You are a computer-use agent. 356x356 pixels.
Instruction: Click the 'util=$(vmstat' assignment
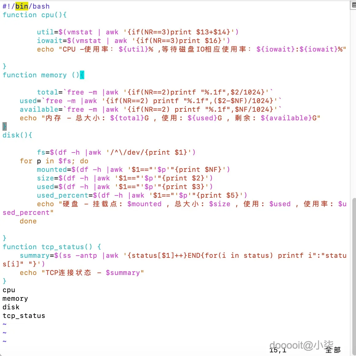pos(65,32)
